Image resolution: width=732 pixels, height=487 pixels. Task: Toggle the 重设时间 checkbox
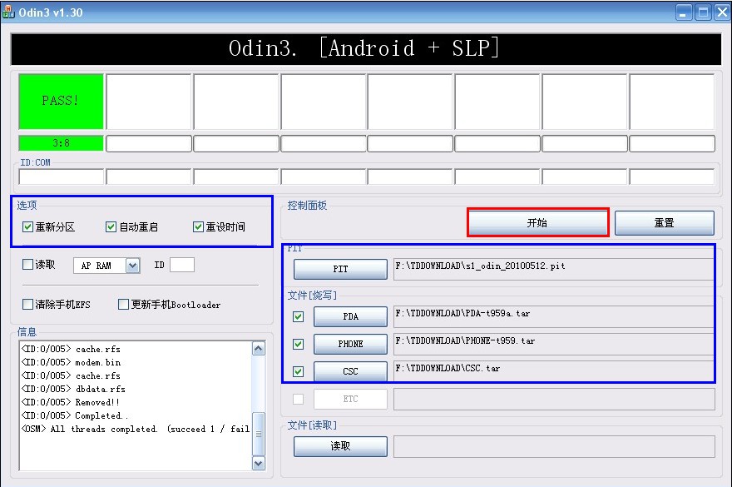[x=198, y=227]
